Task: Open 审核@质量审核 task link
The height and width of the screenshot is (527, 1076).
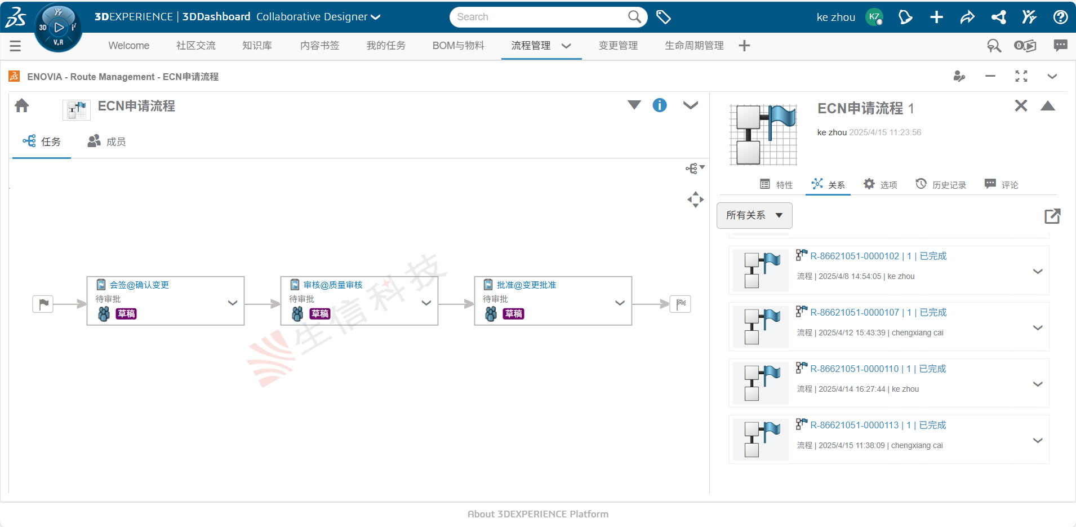Action: 333,285
